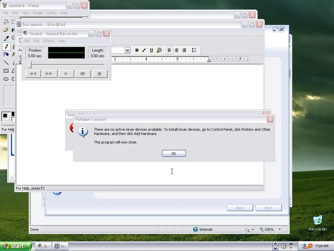Click the Play button in Sound Recorder
This screenshot has width=334, height=251.
click(66, 74)
